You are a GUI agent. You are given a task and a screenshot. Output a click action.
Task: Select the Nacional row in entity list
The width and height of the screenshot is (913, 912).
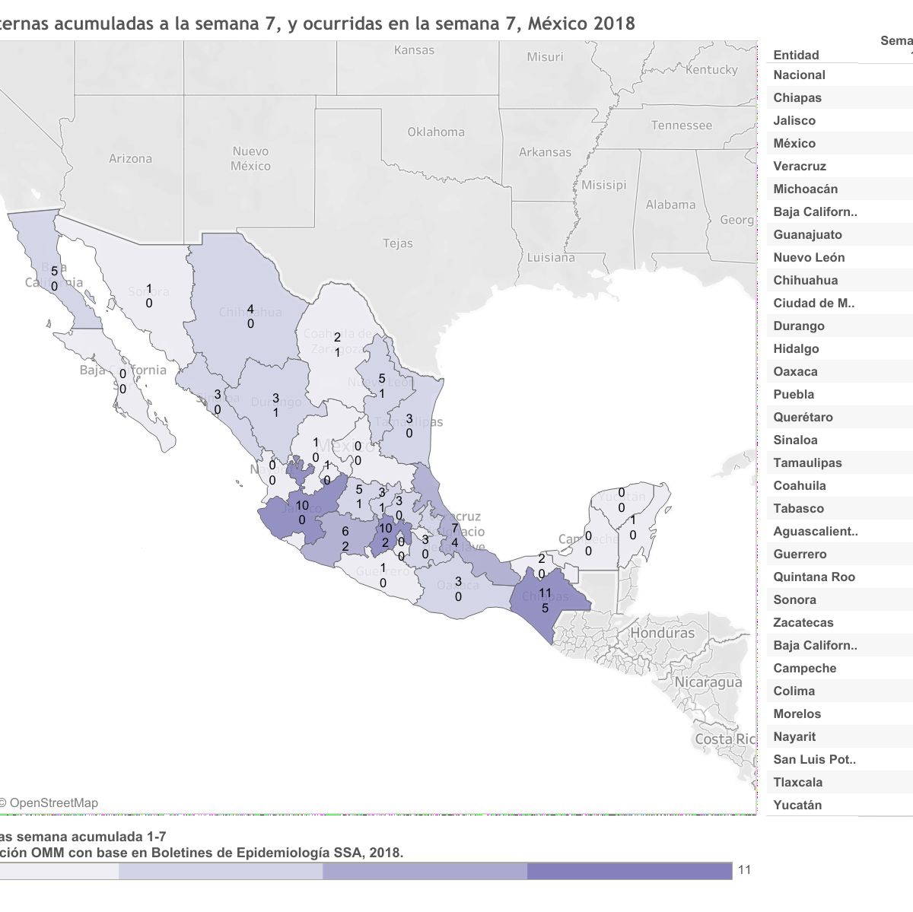(x=799, y=75)
